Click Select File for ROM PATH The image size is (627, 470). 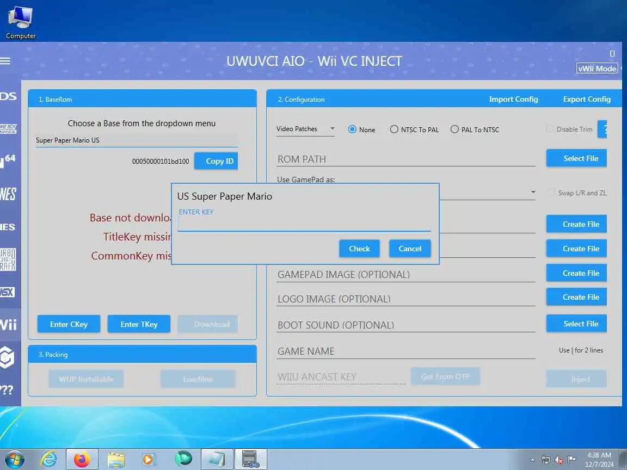(576, 158)
